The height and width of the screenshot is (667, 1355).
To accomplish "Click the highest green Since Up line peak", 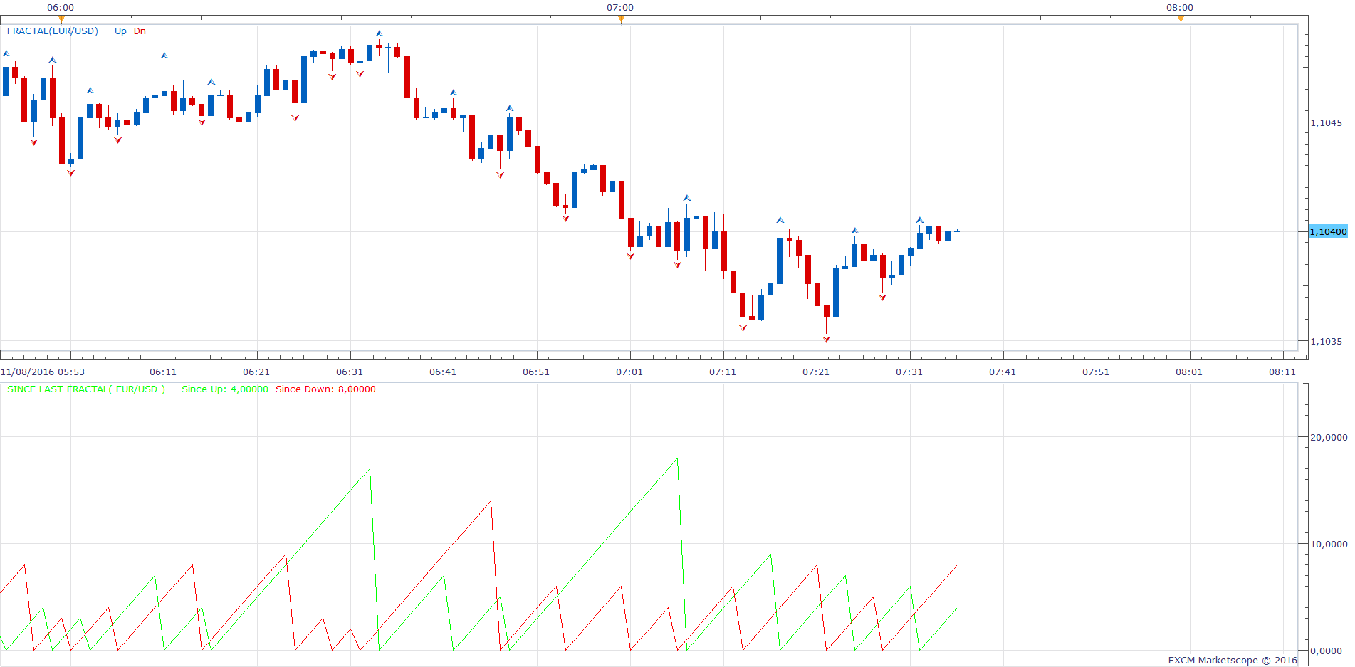I will tap(676, 459).
